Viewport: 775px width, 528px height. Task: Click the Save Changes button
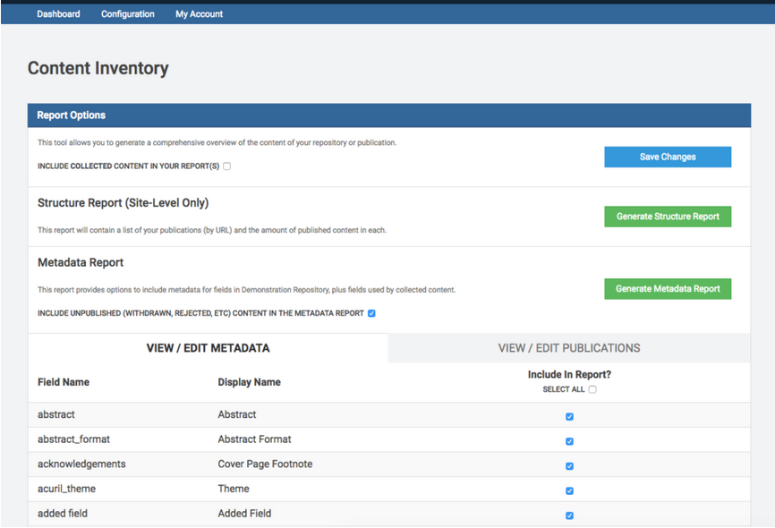pyautogui.click(x=668, y=157)
